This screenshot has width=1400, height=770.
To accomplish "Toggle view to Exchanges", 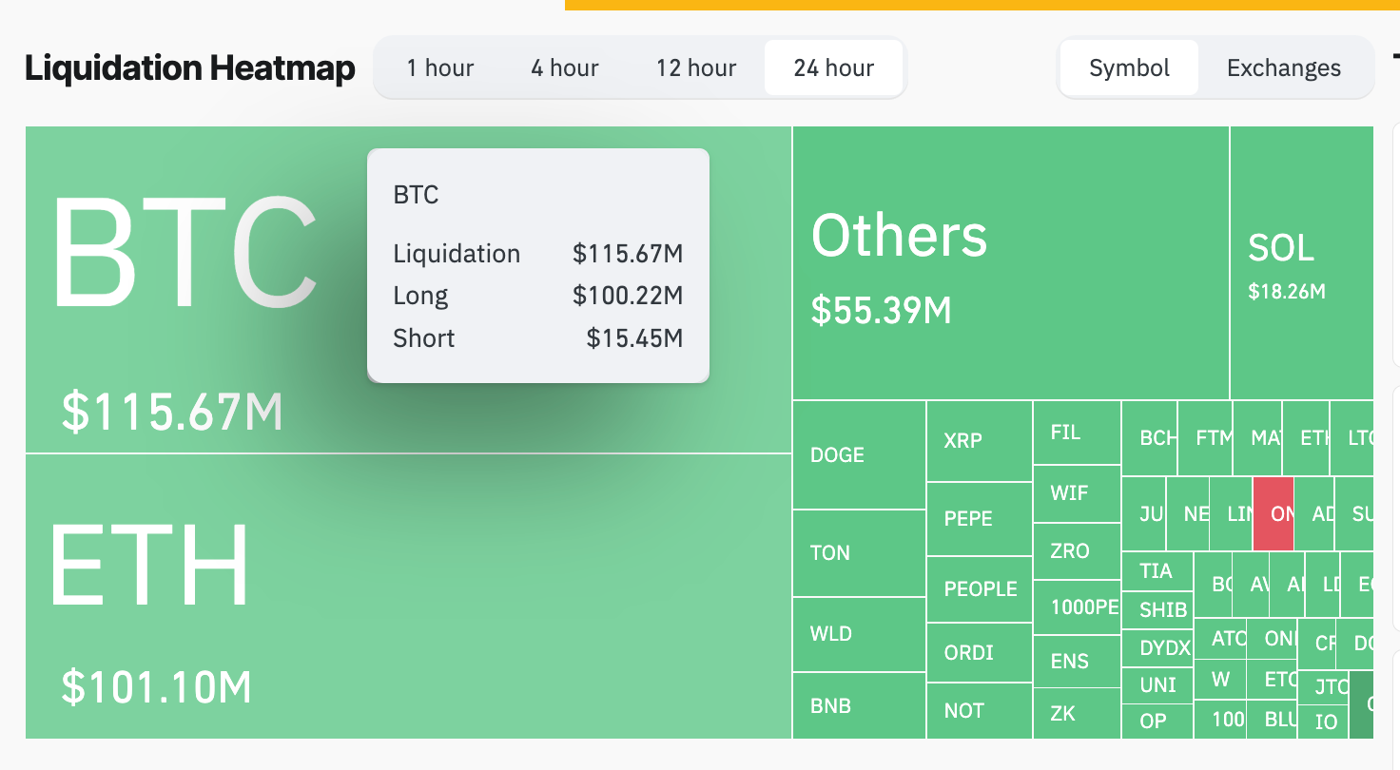I will click(1283, 68).
